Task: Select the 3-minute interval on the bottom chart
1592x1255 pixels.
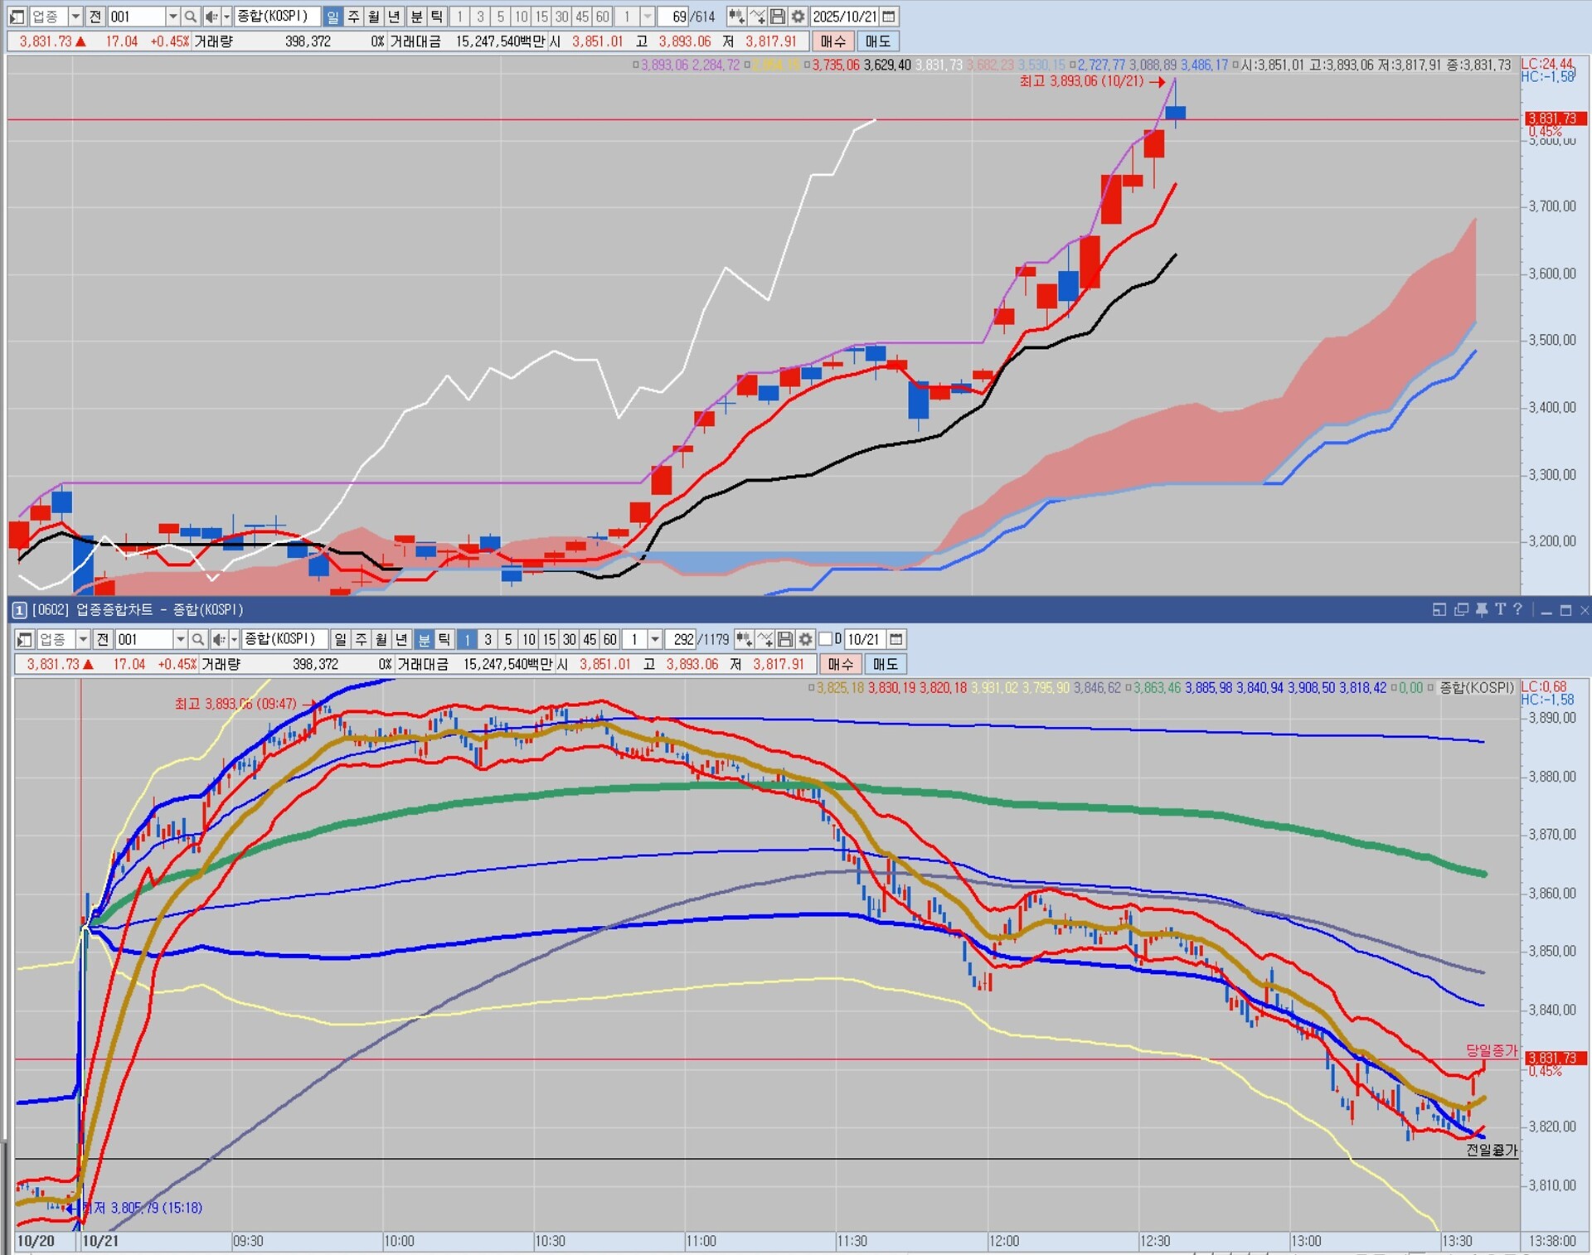Action: point(488,639)
